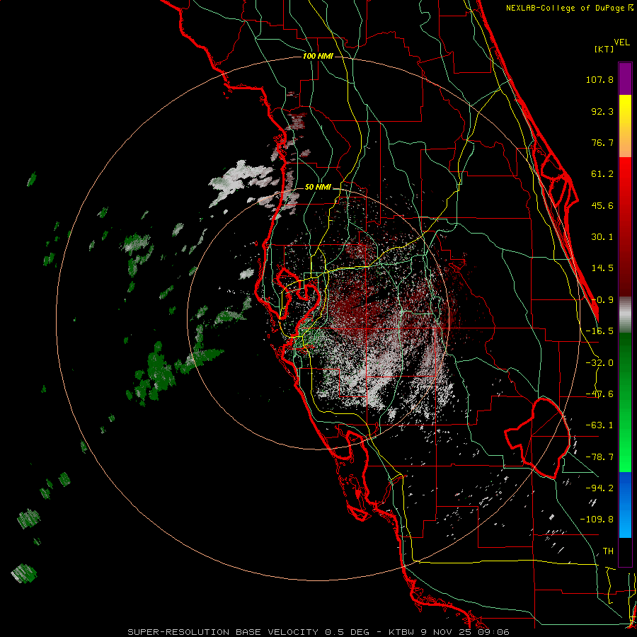The height and width of the screenshot is (637, 637).
Task: Select the 61.2 scale value
Action: [602, 174]
